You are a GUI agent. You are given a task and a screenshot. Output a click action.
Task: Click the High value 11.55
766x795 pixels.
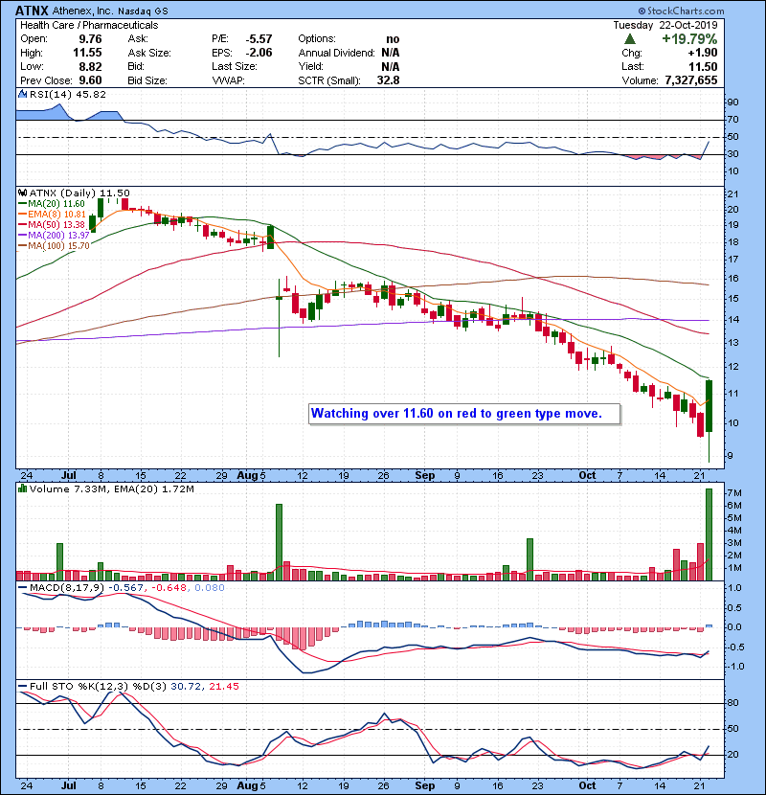pyautogui.click(x=87, y=53)
